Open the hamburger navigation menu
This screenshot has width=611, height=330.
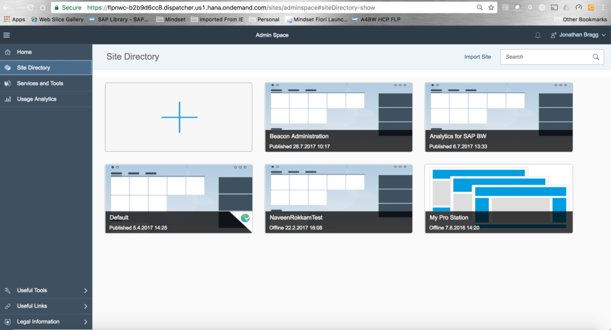7,35
